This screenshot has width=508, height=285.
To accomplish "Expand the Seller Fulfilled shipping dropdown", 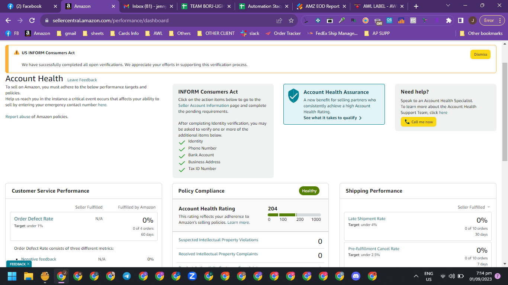I will pos(474,207).
